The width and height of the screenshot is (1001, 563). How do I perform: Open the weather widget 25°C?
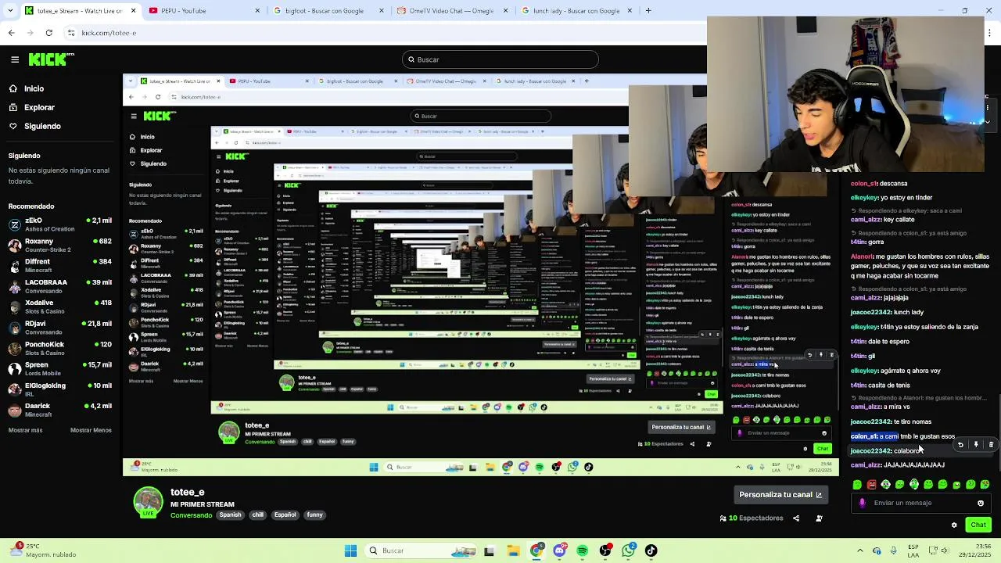pyautogui.click(x=43, y=550)
